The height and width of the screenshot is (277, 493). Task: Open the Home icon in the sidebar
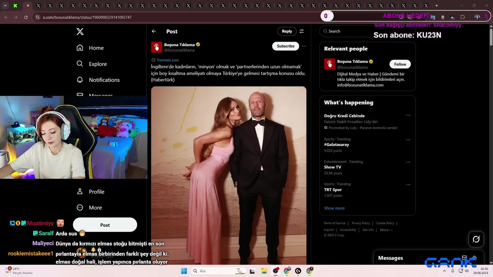point(80,48)
